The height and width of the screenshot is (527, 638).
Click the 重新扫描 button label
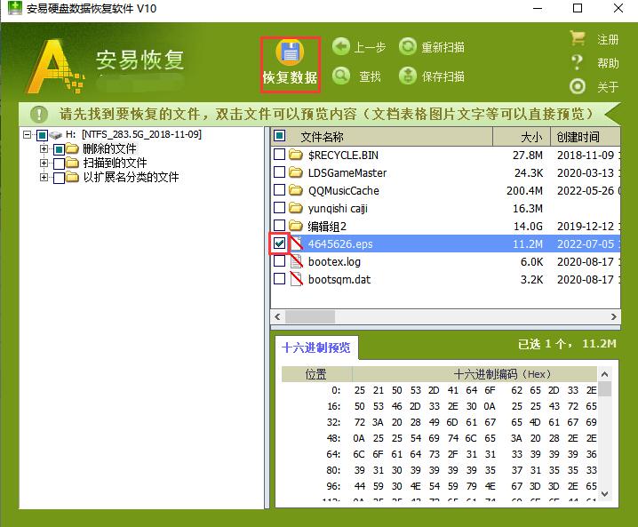[x=443, y=47]
